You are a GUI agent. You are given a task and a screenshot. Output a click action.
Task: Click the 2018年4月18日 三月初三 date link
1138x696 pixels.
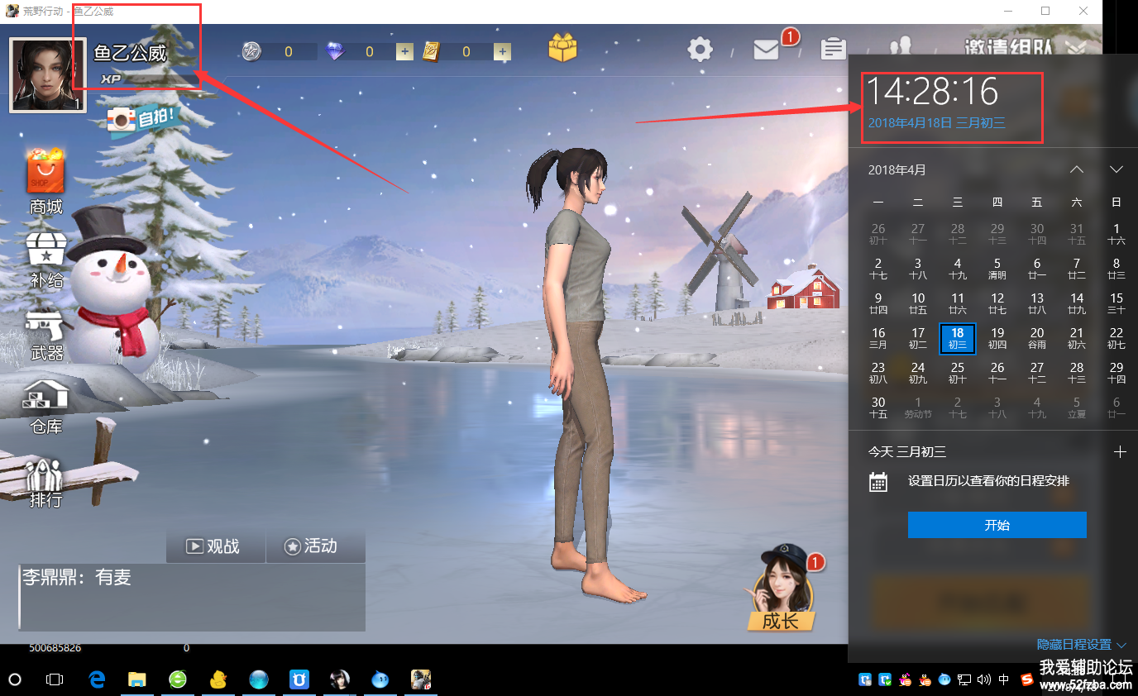[x=936, y=123]
